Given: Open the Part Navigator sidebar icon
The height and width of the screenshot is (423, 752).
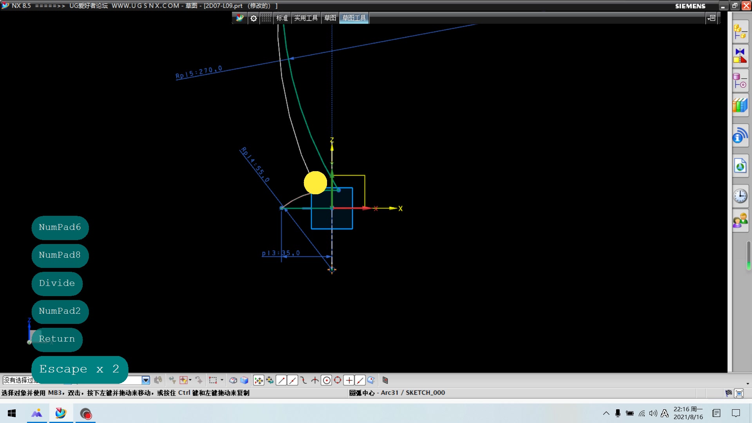Looking at the screenshot, I should point(740,81).
